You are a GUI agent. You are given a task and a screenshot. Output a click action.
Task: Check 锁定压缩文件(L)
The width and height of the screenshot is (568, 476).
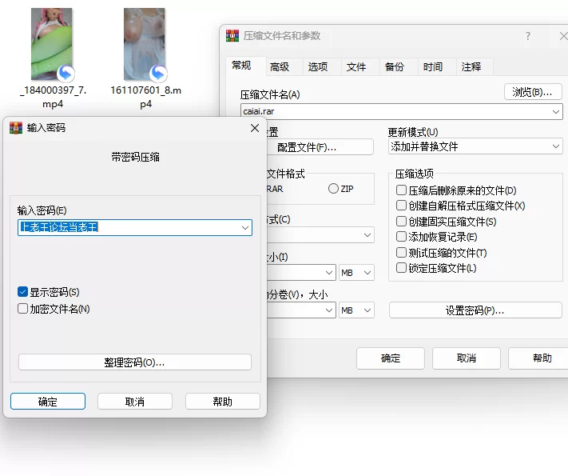[x=401, y=268]
